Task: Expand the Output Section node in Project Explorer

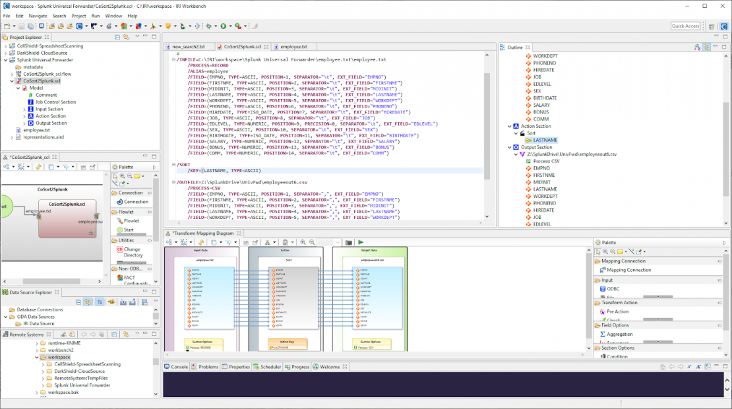Action: click(24, 123)
